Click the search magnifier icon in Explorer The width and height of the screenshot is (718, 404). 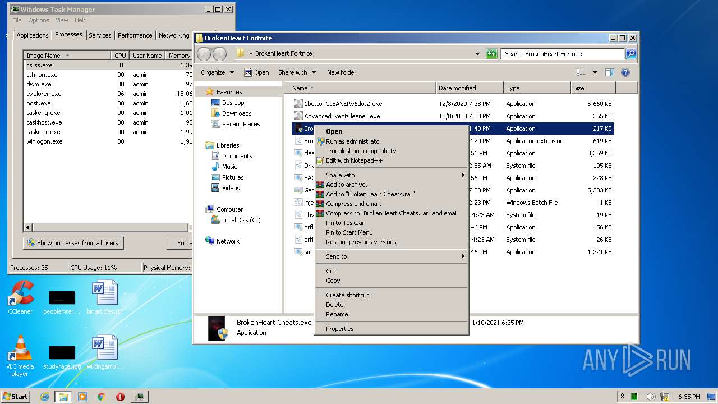(631, 54)
